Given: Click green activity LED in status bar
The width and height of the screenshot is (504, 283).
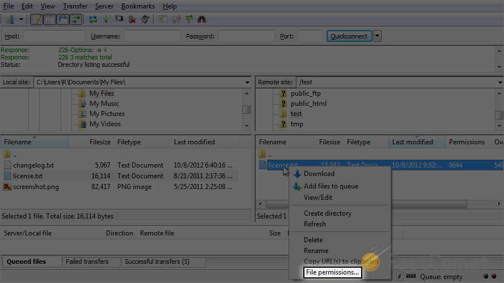Looking at the screenshot, I should (486, 276).
